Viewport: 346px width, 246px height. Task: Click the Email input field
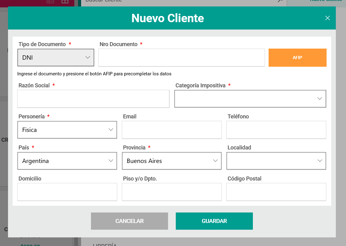pyautogui.click(x=172, y=130)
